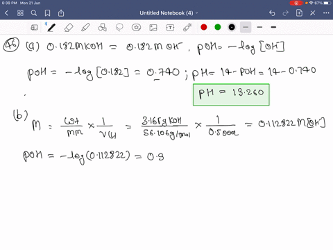Image resolution: width=333 pixels, height=250 pixels.
Task: Tap the handwritten pH = 13.260 answer
Action: (231, 94)
